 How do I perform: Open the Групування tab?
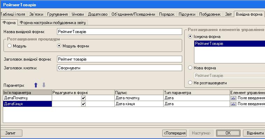pos(57,14)
